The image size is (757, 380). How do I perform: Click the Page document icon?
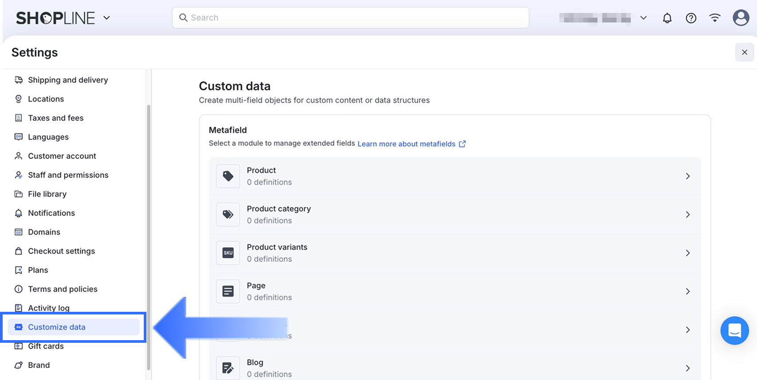click(228, 291)
